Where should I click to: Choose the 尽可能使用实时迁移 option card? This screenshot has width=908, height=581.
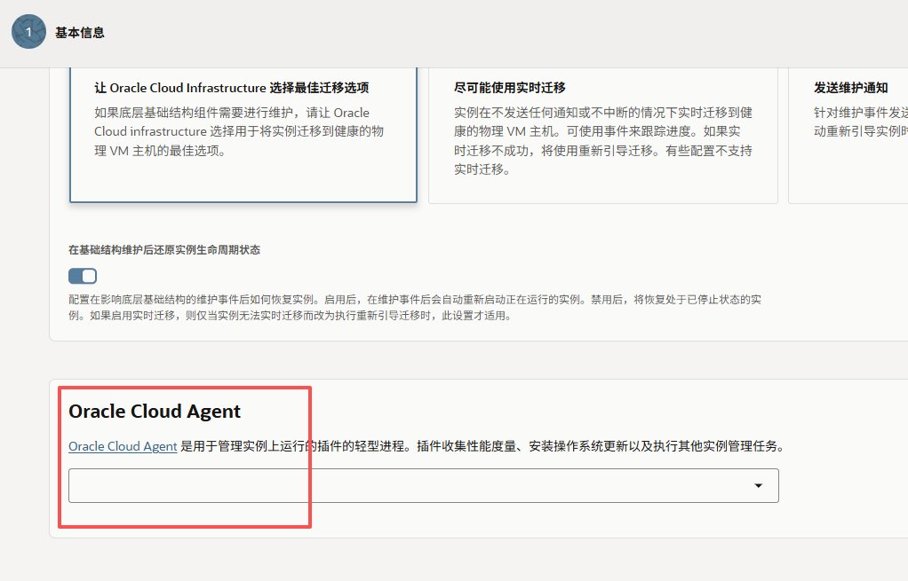[x=603, y=134]
